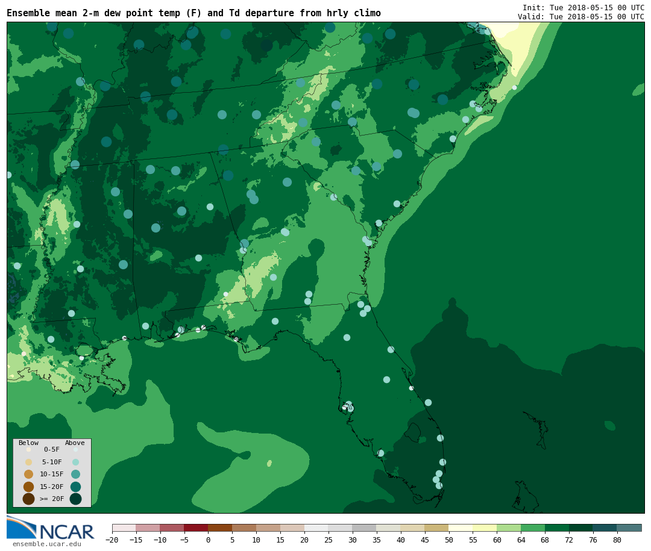Click the 'Init: Tue 2018-05-15 00 UTC' text

pos(583,7)
